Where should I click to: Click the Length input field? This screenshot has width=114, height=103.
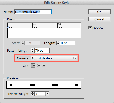coord(68,43)
